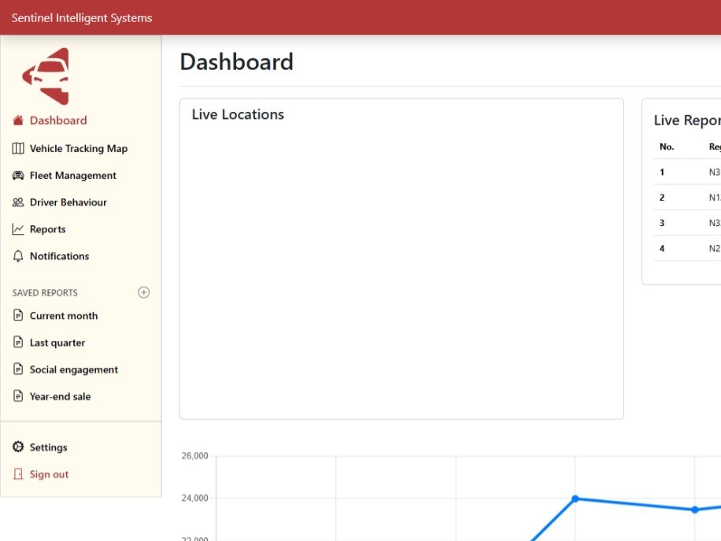Open the Dashboard menu item
The image size is (721, 541).
click(58, 120)
